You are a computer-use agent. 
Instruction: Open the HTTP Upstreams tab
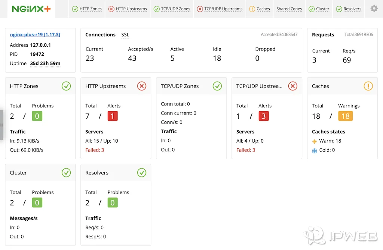(128, 9)
